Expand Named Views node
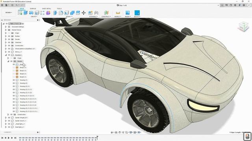Screen dimensions: 252x141 (x=6, y=30)
